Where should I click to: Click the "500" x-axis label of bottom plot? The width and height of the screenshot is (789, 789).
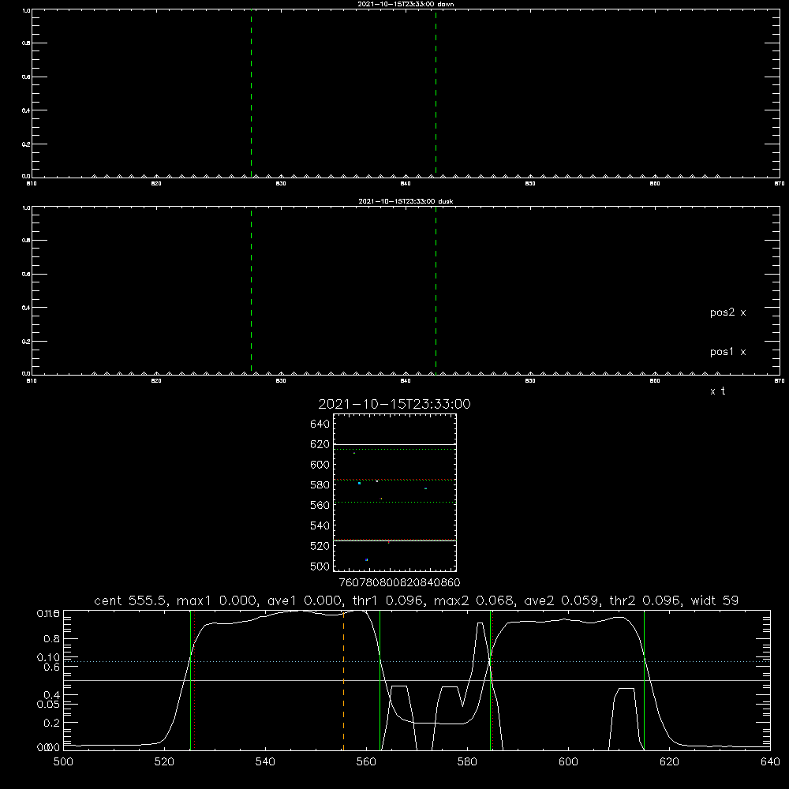click(x=63, y=762)
